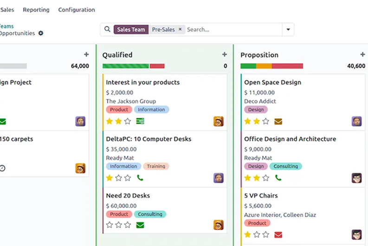Viewport: 368px width, 246px height.
Task: Click the plus icon in Qualified column
Action: click(x=225, y=55)
